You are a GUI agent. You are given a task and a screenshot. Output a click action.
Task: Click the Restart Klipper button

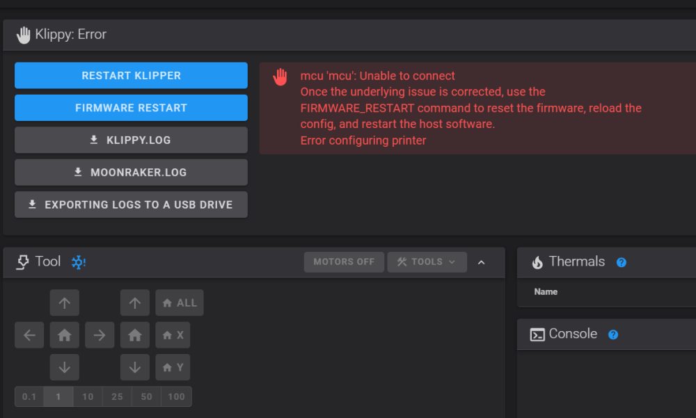click(x=131, y=75)
